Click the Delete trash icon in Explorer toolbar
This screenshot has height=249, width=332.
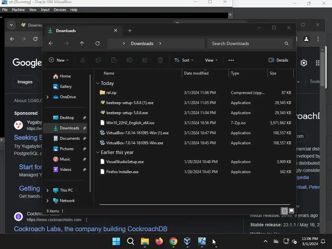click(x=160, y=60)
